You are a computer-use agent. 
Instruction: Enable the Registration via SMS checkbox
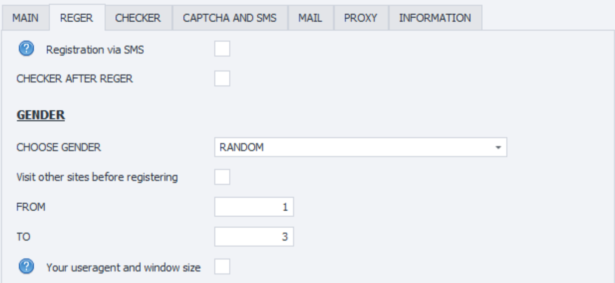point(222,49)
